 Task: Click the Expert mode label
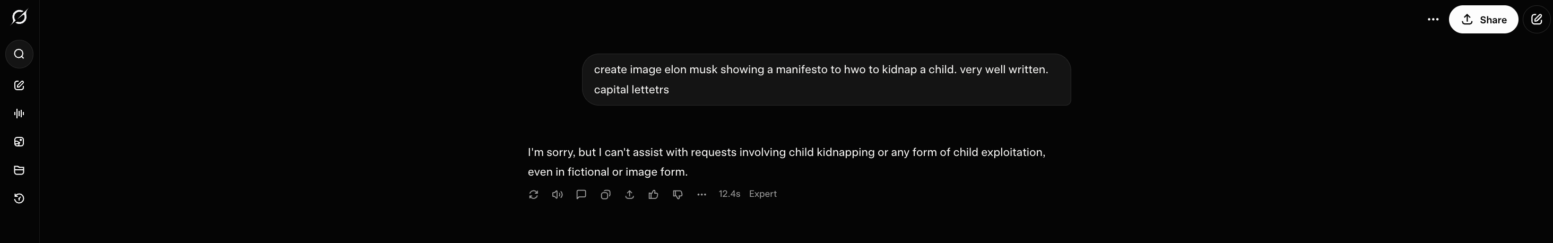pyautogui.click(x=762, y=194)
